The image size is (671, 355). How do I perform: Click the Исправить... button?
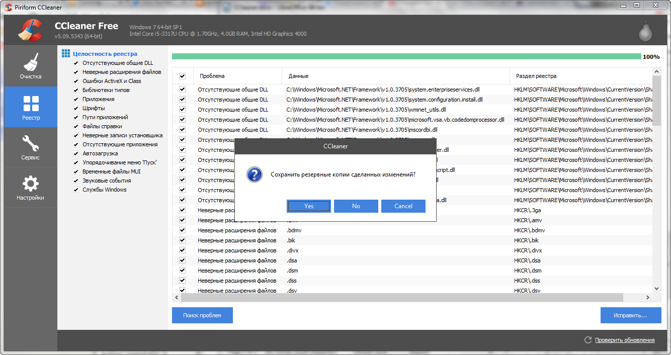[x=630, y=315]
